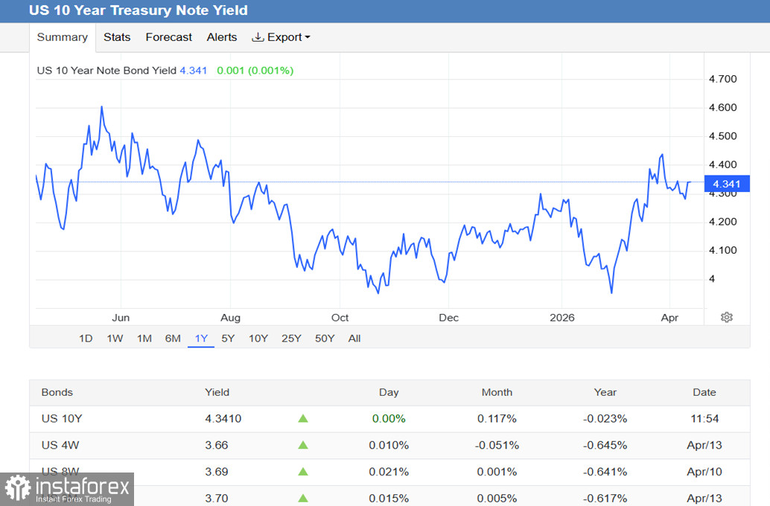Select the All time range
The width and height of the screenshot is (770, 506).
click(x=354, y=338)
